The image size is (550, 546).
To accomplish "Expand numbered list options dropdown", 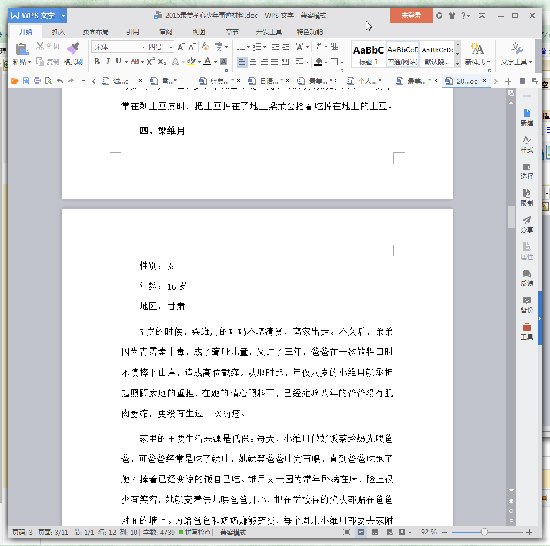I will point(264,47).
